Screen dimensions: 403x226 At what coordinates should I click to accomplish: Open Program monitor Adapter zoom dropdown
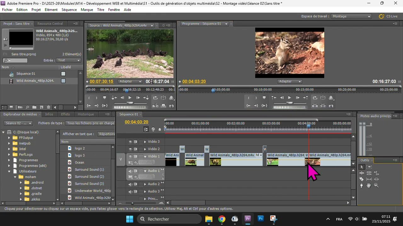point(290,82)
